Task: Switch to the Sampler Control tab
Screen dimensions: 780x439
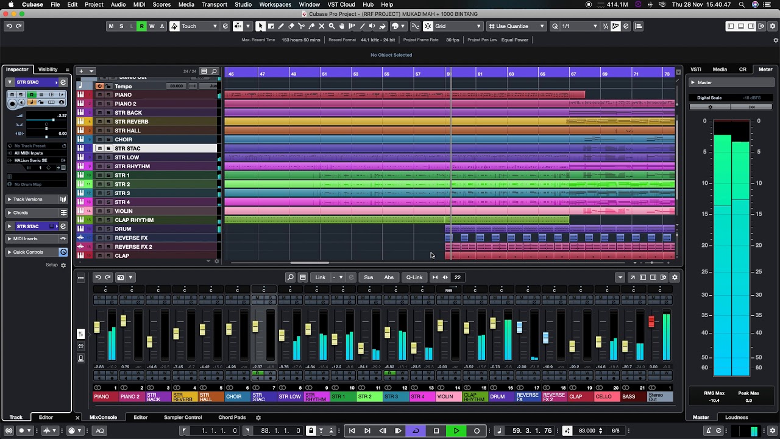Action: pos(183,418)
